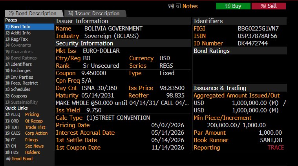Open the Covenants page

(18, 45)
